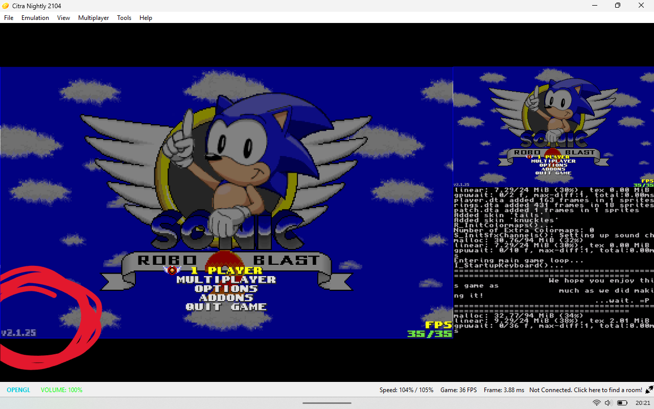Click the 'gpuwait: 0/36 f' console line
Viewport: 654px width, 409px height.
554,326
